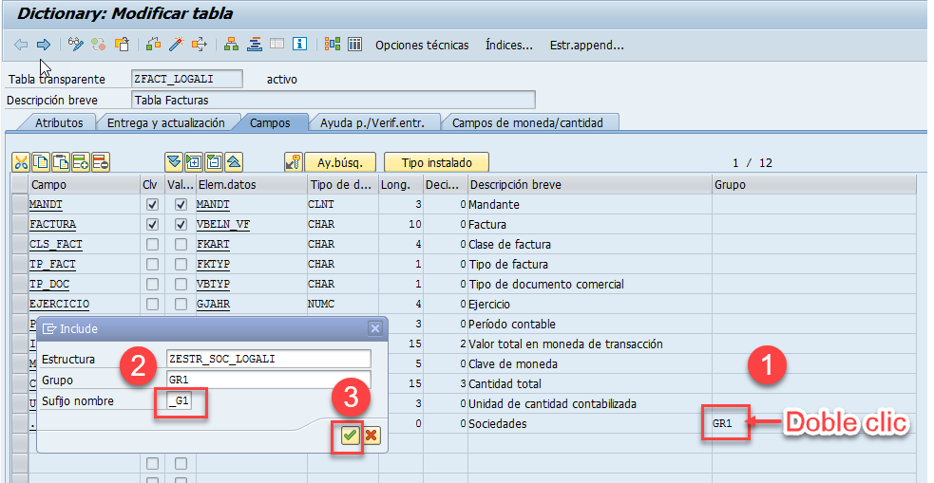Open the blue information documentation icon
Screen dimensions: 934x483
point(299,44)
